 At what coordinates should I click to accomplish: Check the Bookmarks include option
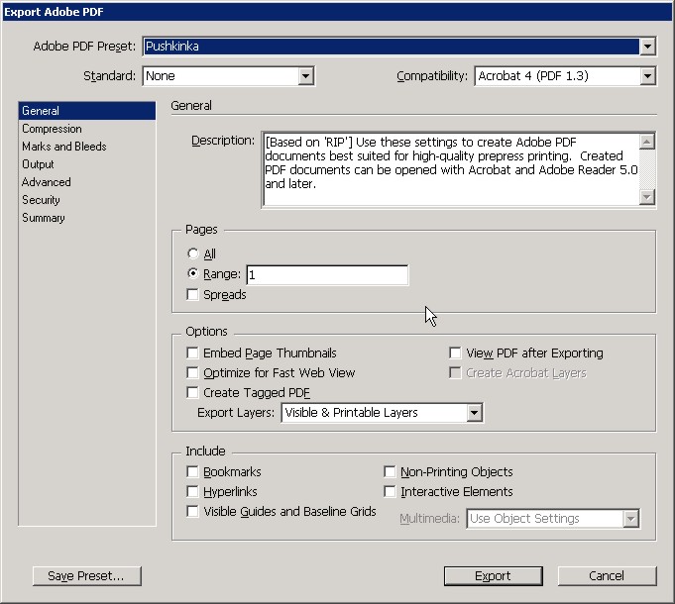(x=192, y=471)
